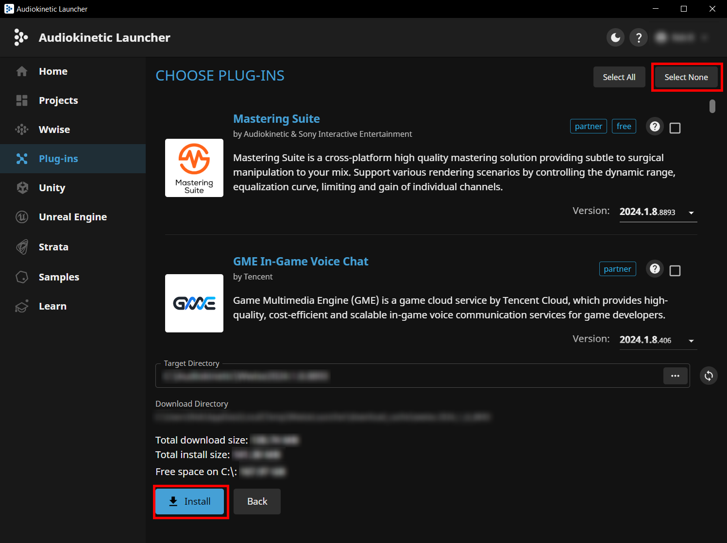This screenshot has width=727, height=543.
Task: Maximize the Audiokinetic Launcher window
Action: 684,9
